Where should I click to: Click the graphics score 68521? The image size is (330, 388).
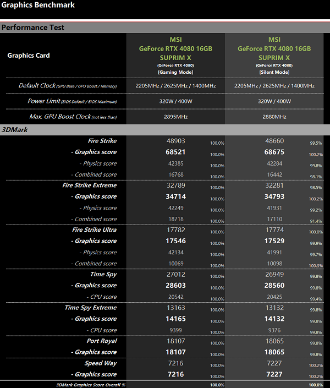click(175, 152)
